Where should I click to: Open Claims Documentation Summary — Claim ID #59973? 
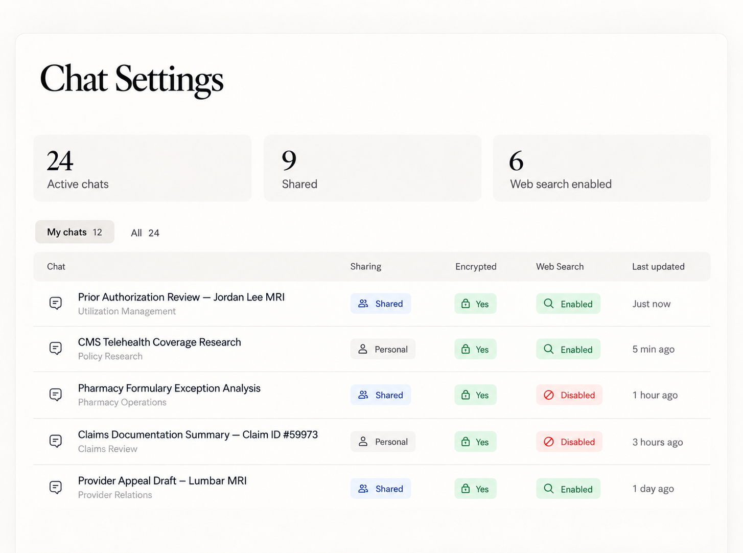[x=198, y=434]
